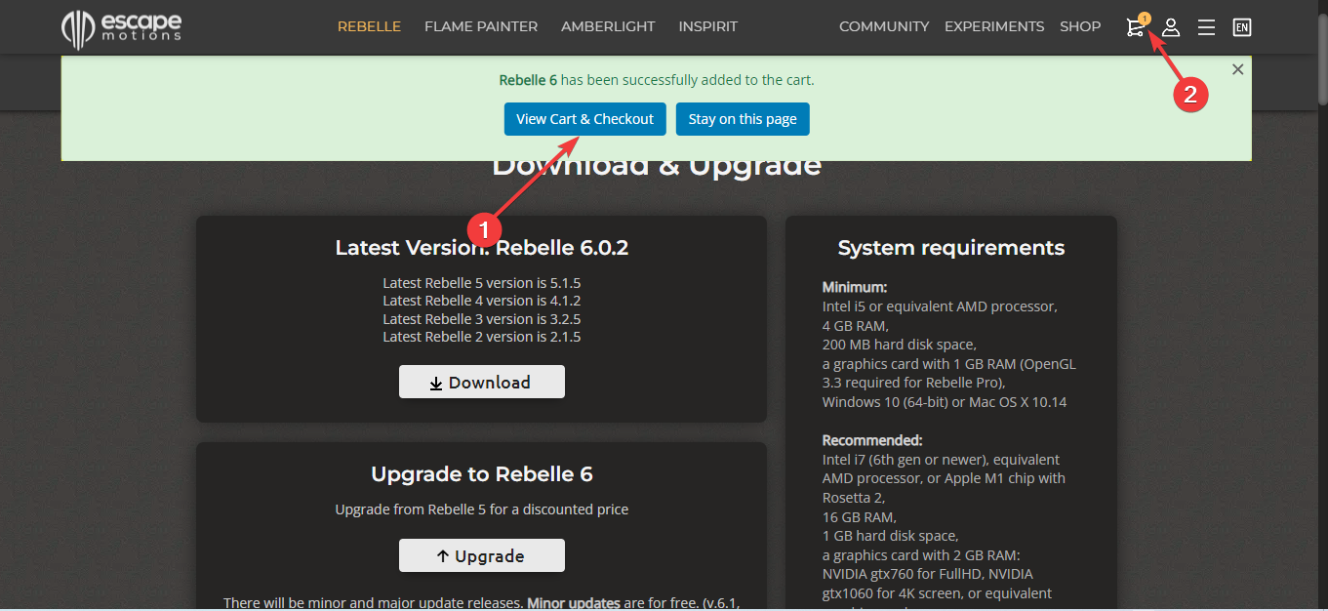Click the 1 GB hard disk space text
Screen dimensions: 1328x611
coord(891,536)
